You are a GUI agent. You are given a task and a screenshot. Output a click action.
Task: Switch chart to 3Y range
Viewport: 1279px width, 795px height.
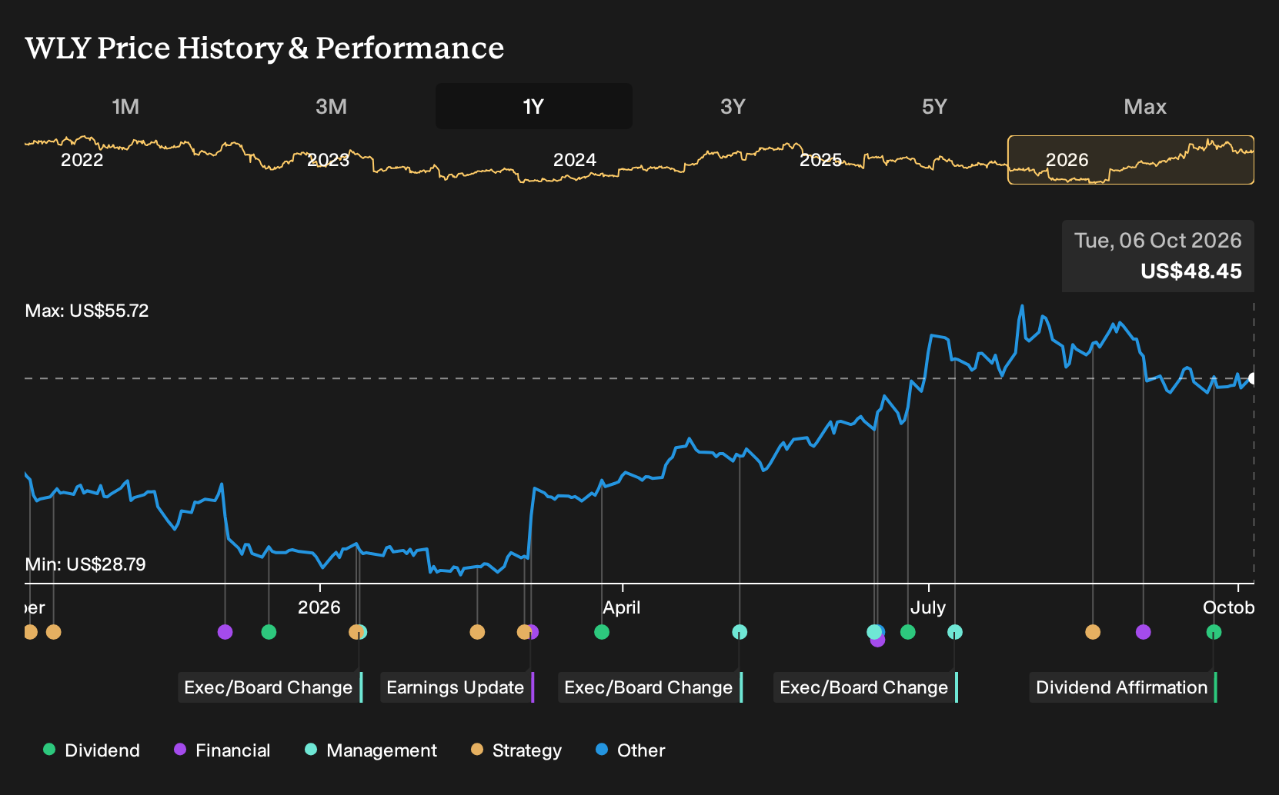click(733, 106)
